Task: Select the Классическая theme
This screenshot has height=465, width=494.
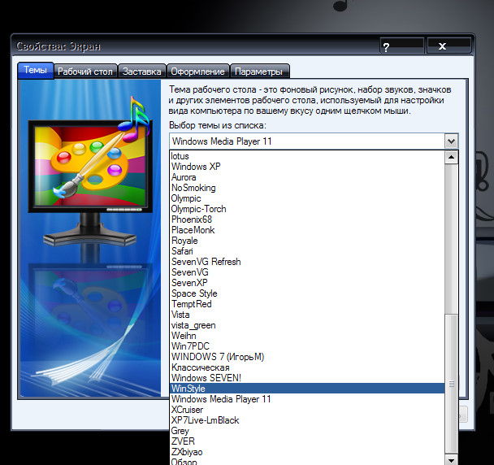Action: coord(307,367)
